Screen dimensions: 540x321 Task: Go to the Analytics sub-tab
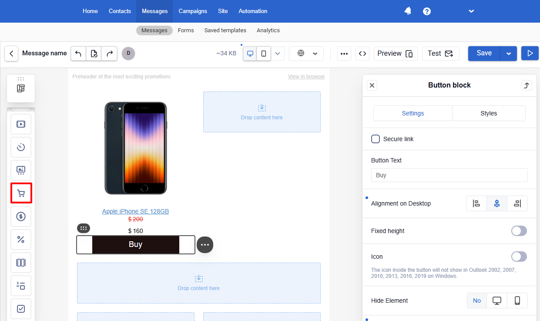coord(268,30)
